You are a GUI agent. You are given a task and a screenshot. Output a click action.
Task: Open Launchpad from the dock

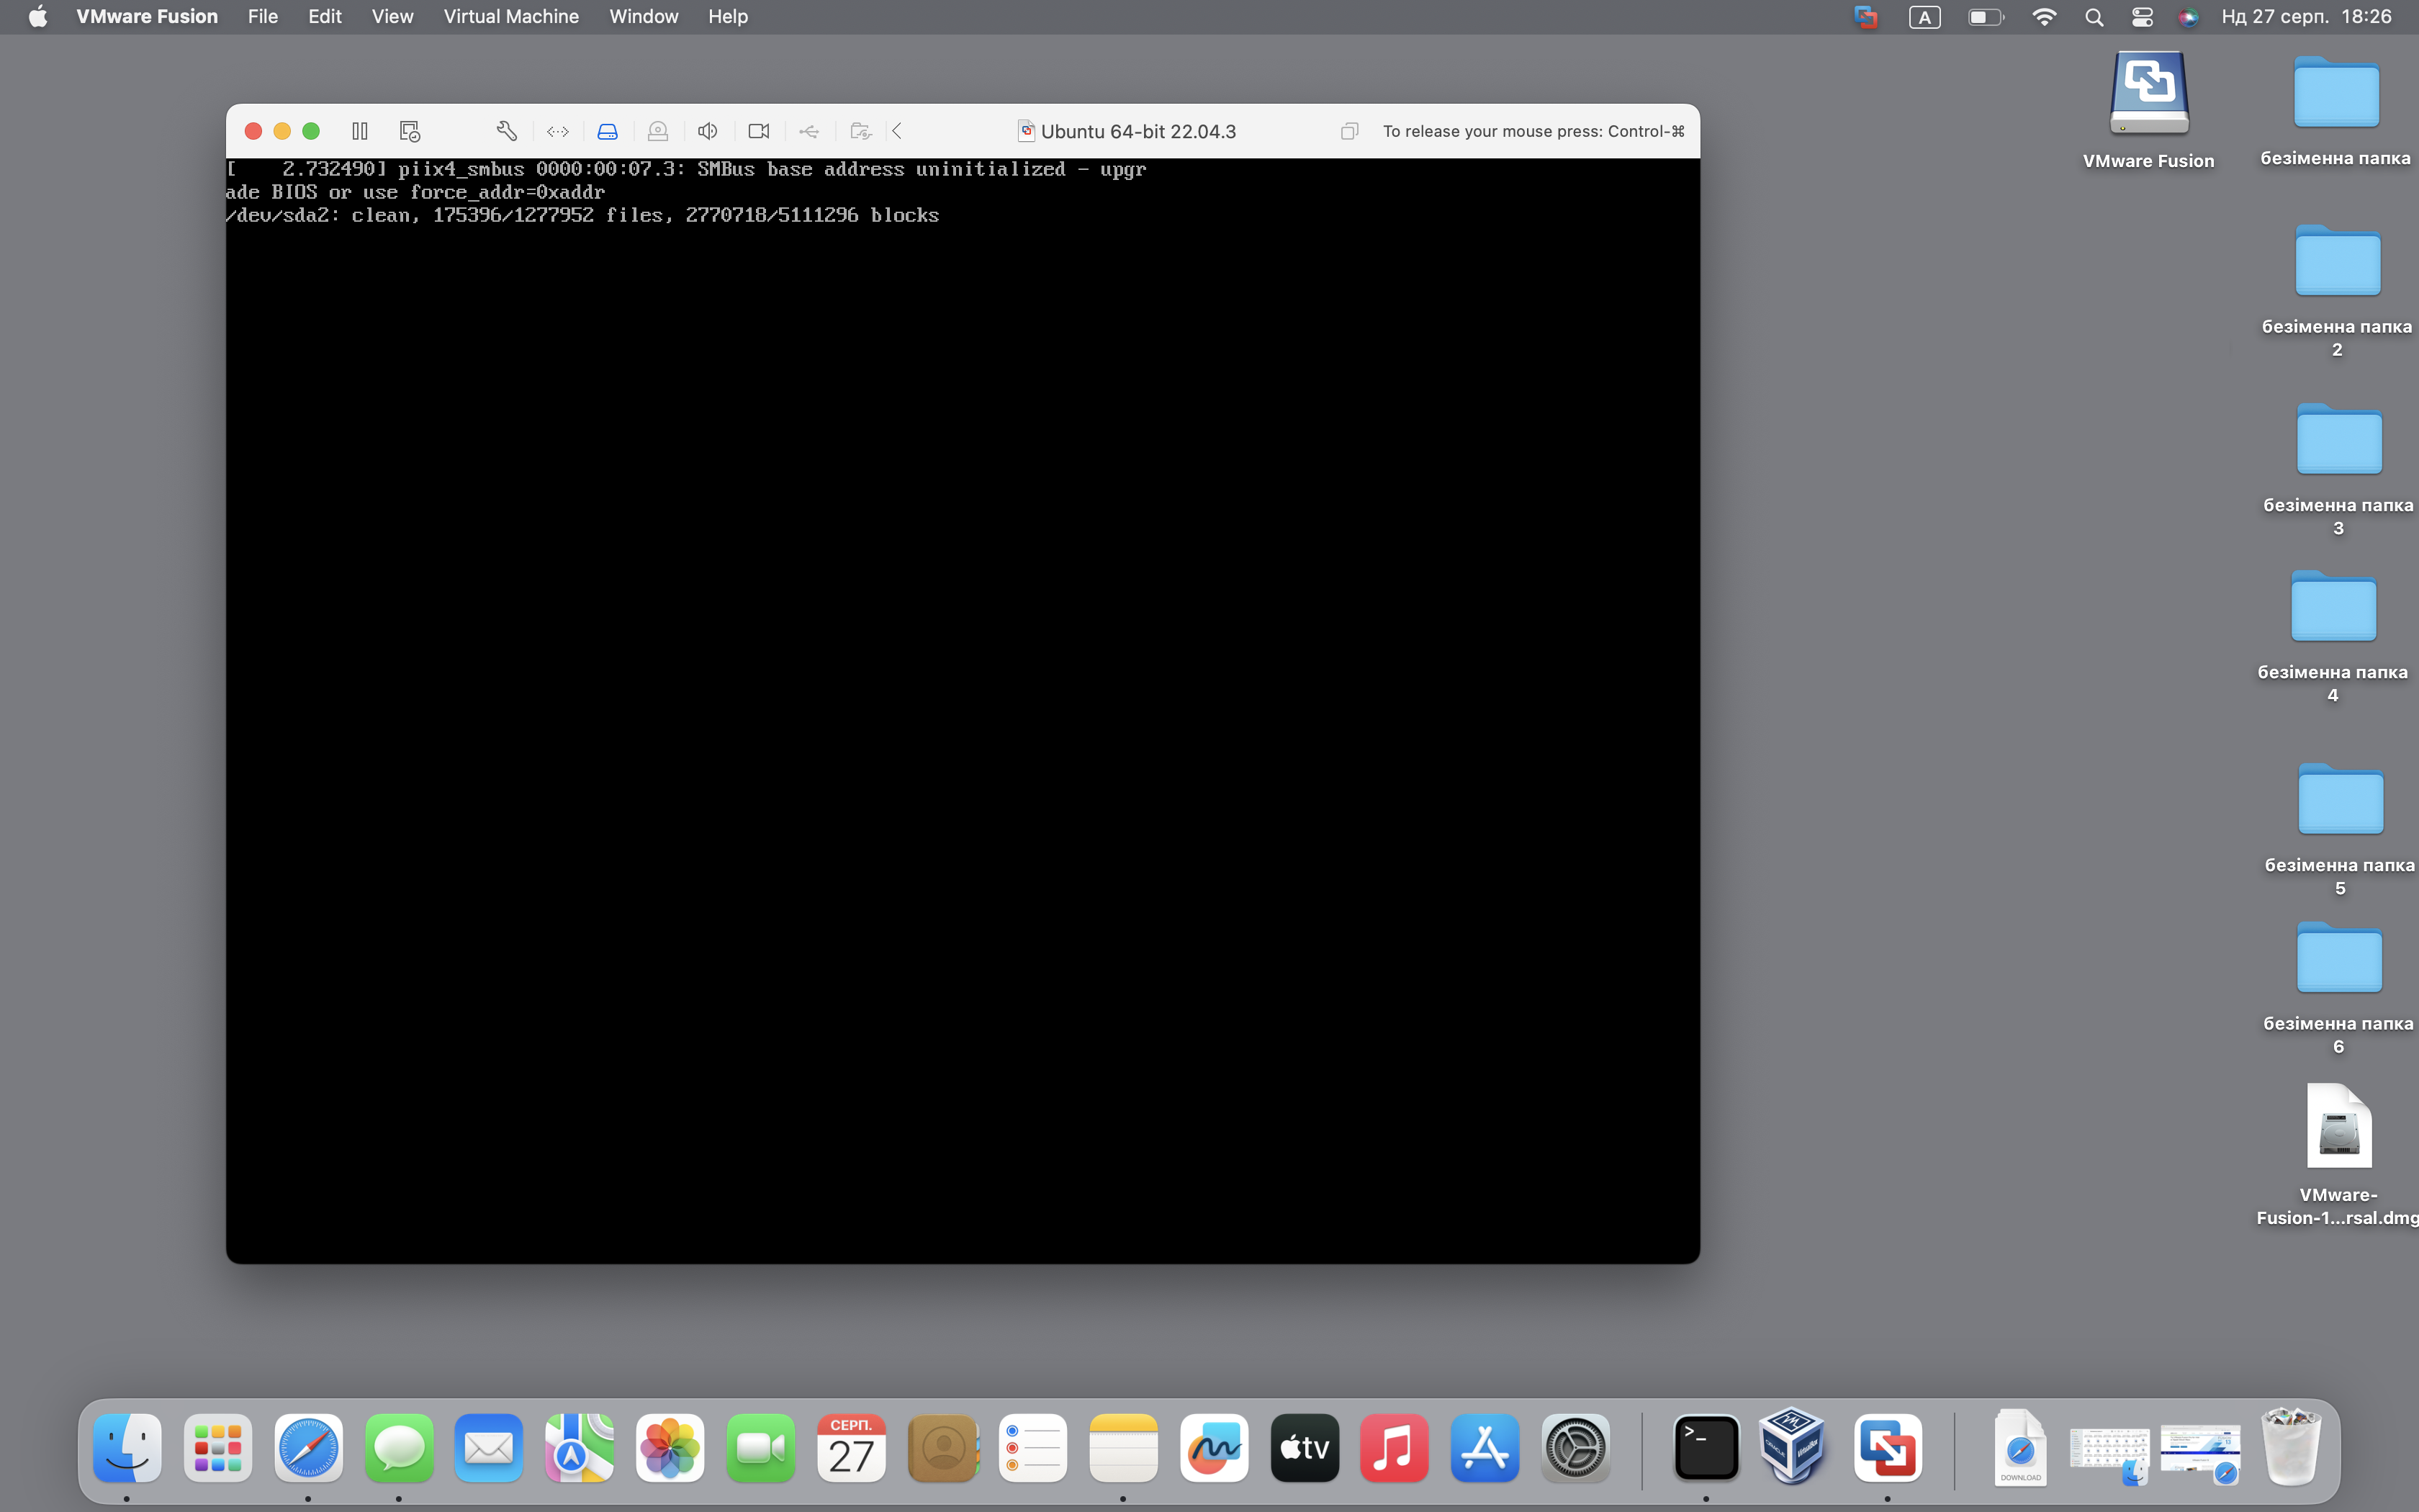point(218,1448)
